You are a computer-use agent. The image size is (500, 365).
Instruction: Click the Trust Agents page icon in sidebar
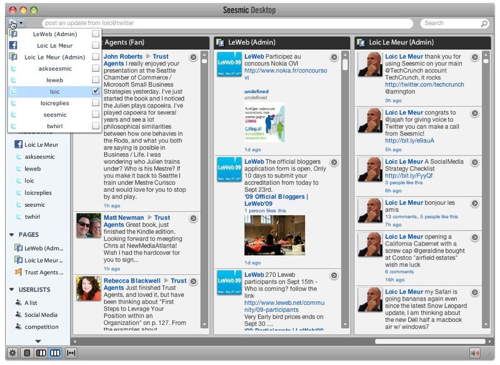click(19, 272)
